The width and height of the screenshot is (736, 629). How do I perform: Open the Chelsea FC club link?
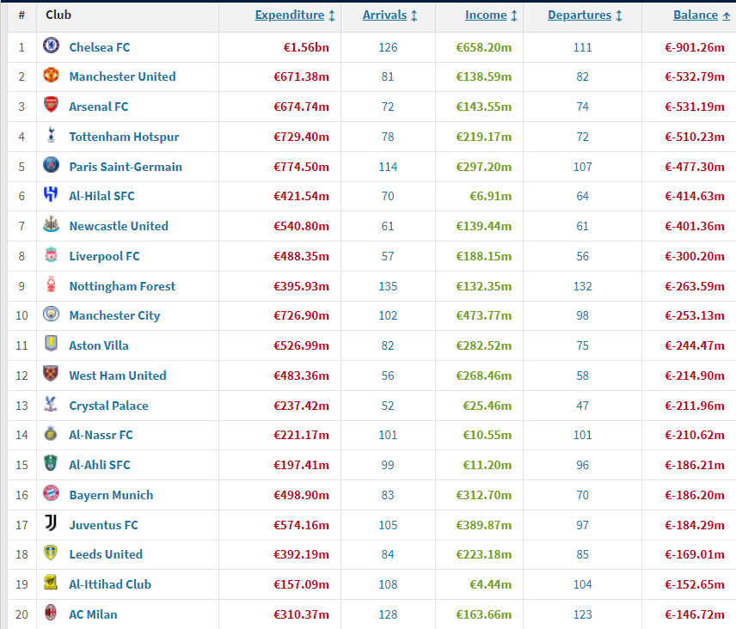(x=100, y=47)
